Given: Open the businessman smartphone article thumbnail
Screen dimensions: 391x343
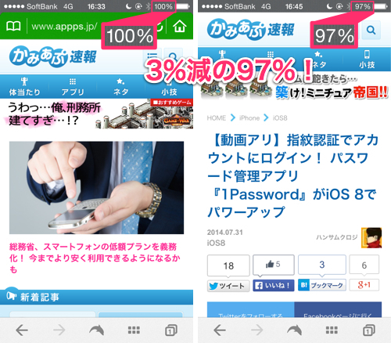Looking at the screenshot, I should [96, 188].
